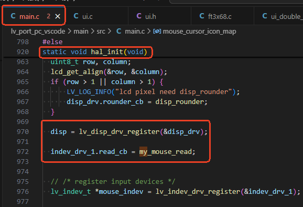Open the ui.c tab
This screenshot has width=303, height=207.
pos(88,16)
